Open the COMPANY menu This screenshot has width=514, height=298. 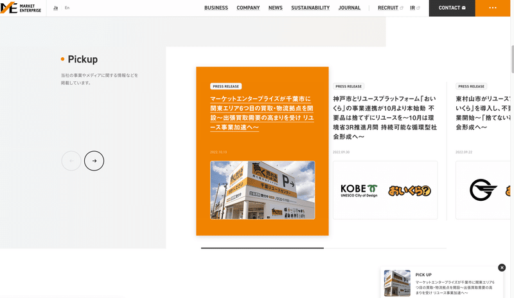[x=248, y=8]
